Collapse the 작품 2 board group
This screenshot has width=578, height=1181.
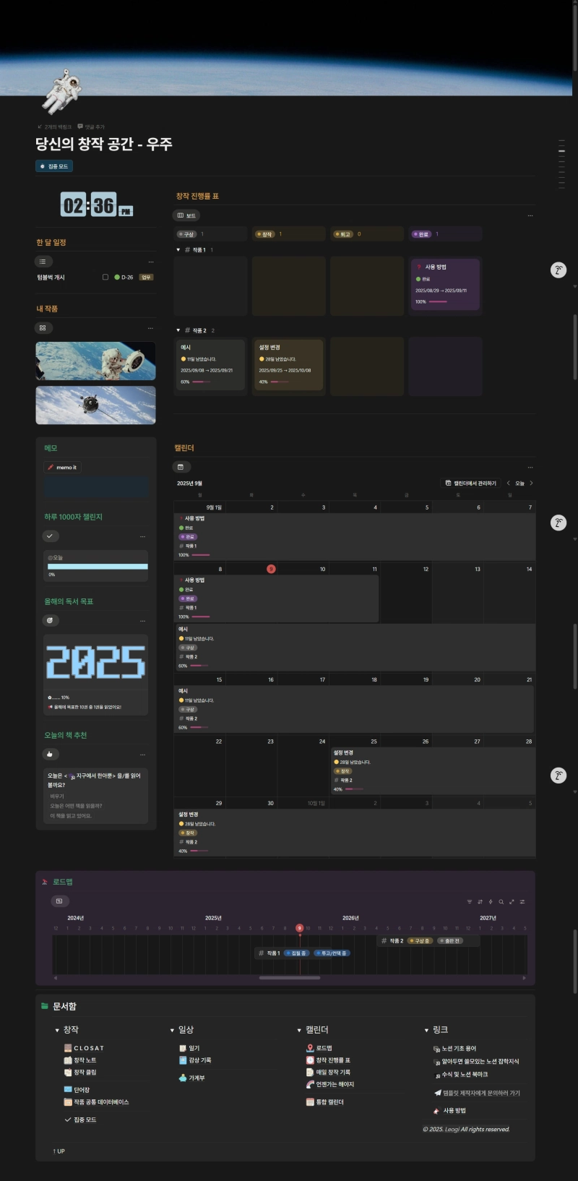coord(178,330)
